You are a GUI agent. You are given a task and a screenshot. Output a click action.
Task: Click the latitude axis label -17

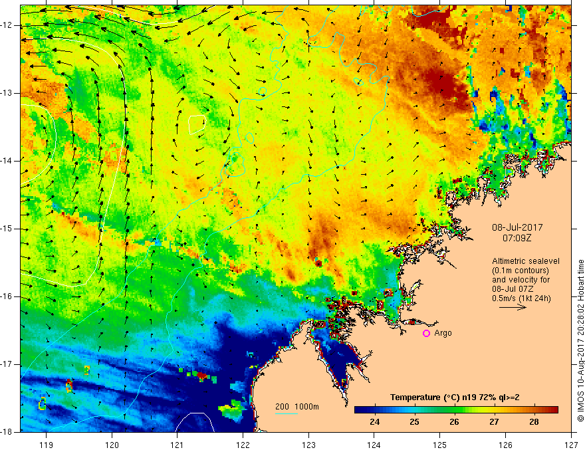point(7,364)
